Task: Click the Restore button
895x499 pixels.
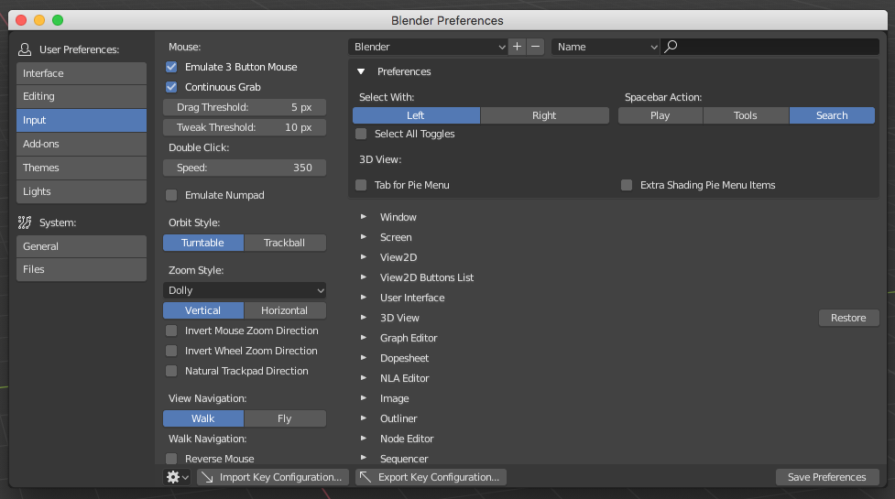Action: (x=849, y=318)
